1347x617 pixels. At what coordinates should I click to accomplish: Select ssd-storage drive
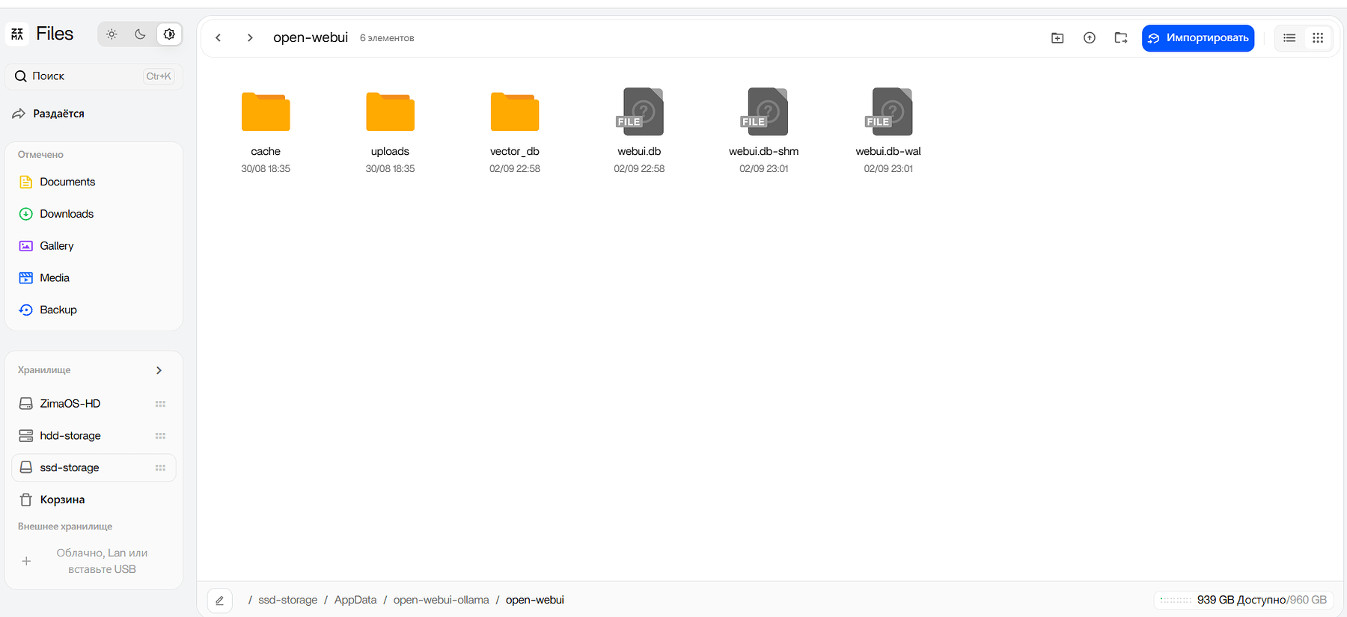(x=94, y=467)
